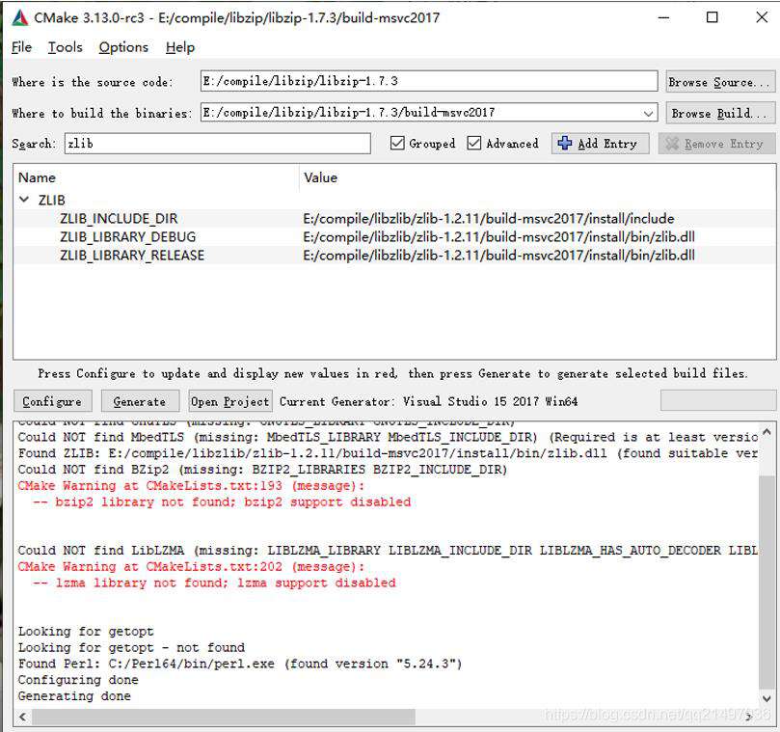Click the source code path field
The image size is (780, 732).
click(429, 81)
